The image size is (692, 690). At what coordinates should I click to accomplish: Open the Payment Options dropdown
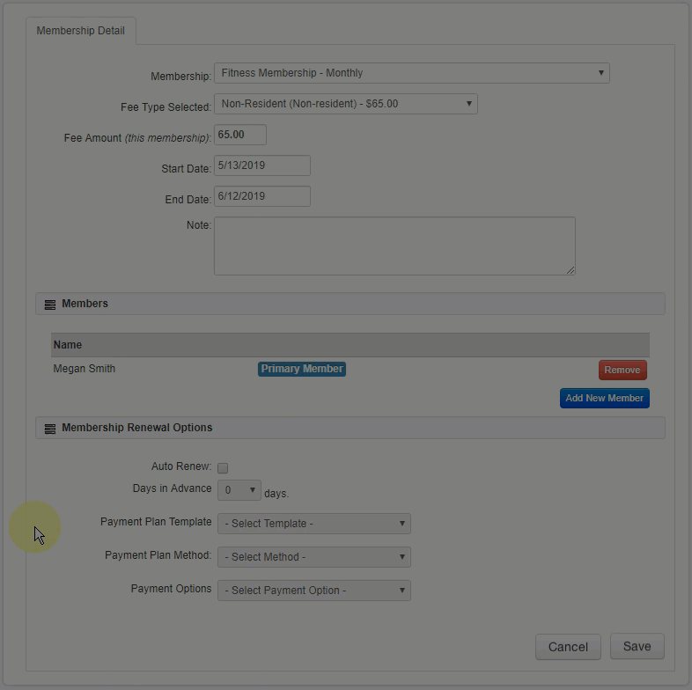pyautogui.click(x=313, y=591)
